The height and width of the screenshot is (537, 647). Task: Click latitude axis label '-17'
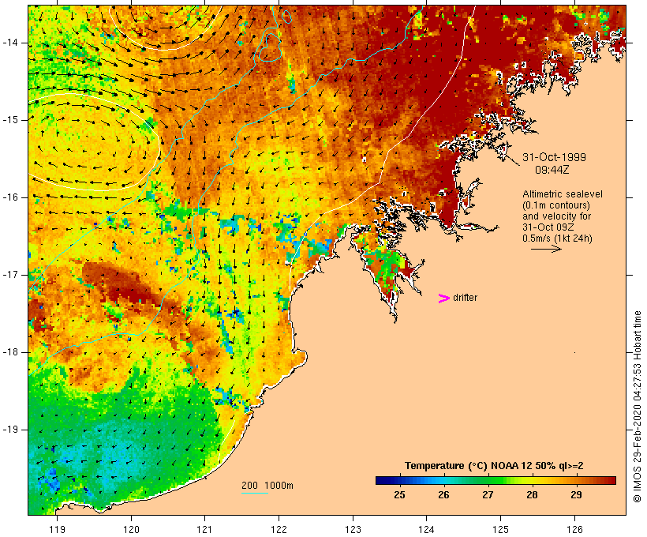pos(10,275)
